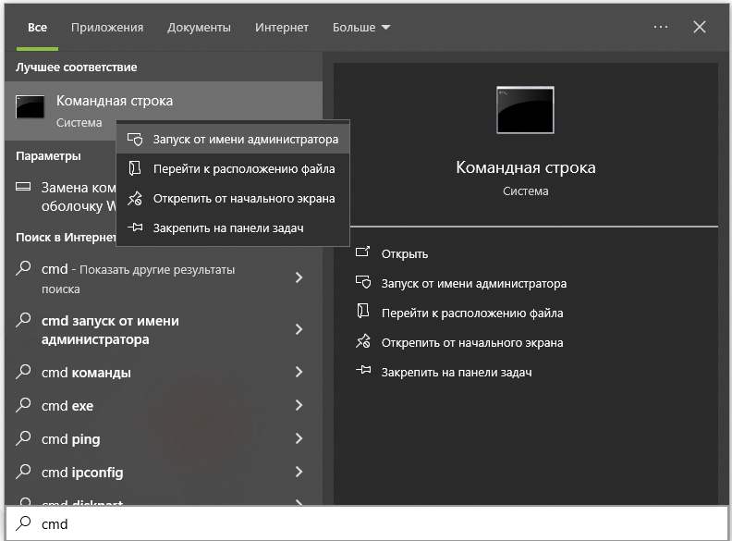
Task: Click the pin-to-taskbar icon in right pane
Action: [x=363, y=371]
